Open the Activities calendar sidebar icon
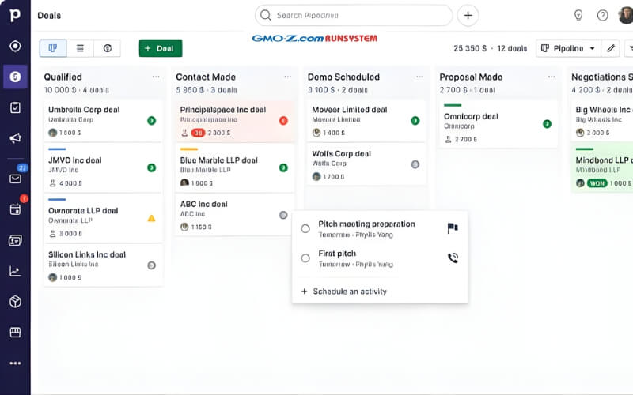 15,209
